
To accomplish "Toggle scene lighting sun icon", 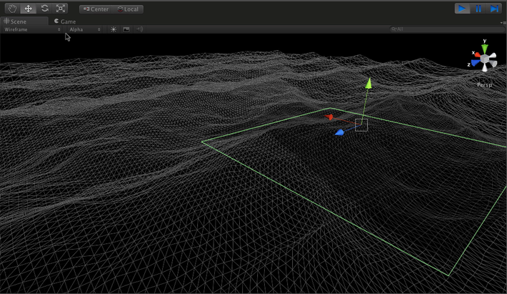I will click(x=114, y=29).
